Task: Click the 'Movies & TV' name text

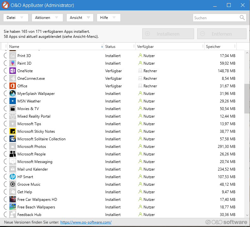Action: (x=28, y=109)
